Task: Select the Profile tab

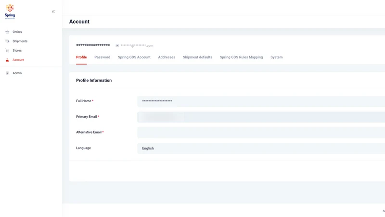Action: (x=81, y=57)
